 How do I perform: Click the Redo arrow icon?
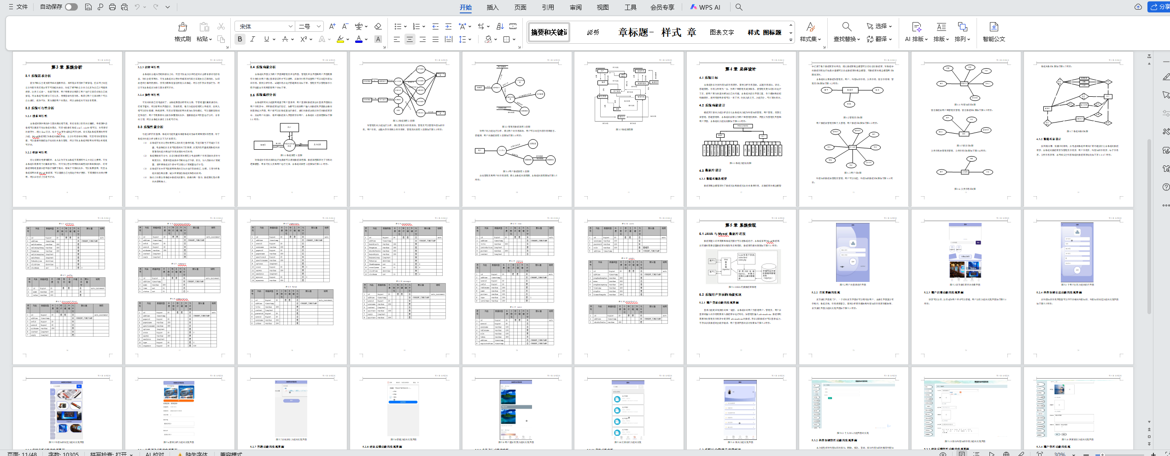pos(156,7)
